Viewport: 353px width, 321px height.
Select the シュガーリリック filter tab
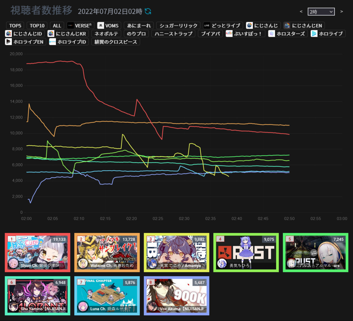(179, 25)
